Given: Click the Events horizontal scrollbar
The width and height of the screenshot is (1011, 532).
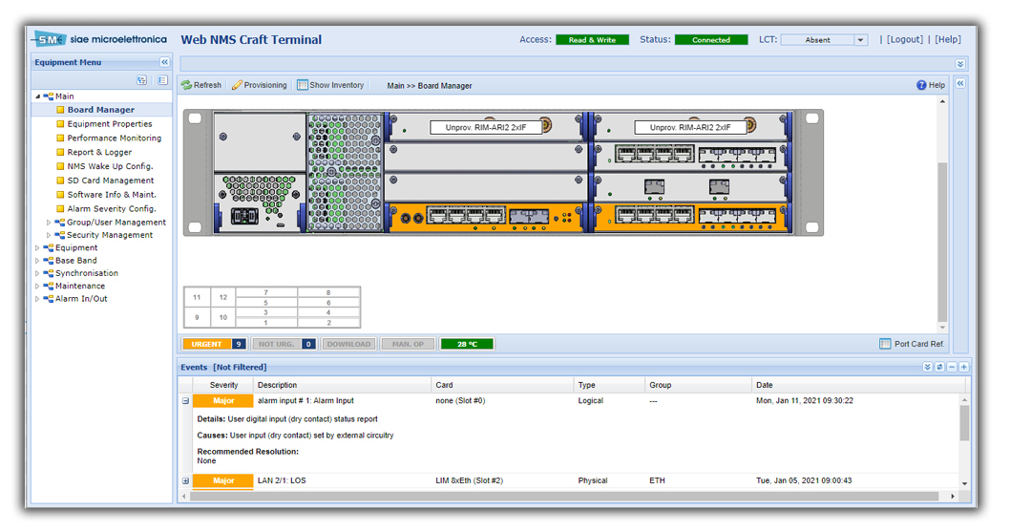Looking at the screenshot, I should [x=565, y=497].
